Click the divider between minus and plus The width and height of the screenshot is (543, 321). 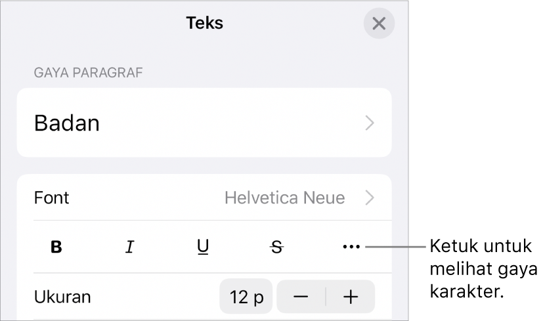[x=326, y=297]
